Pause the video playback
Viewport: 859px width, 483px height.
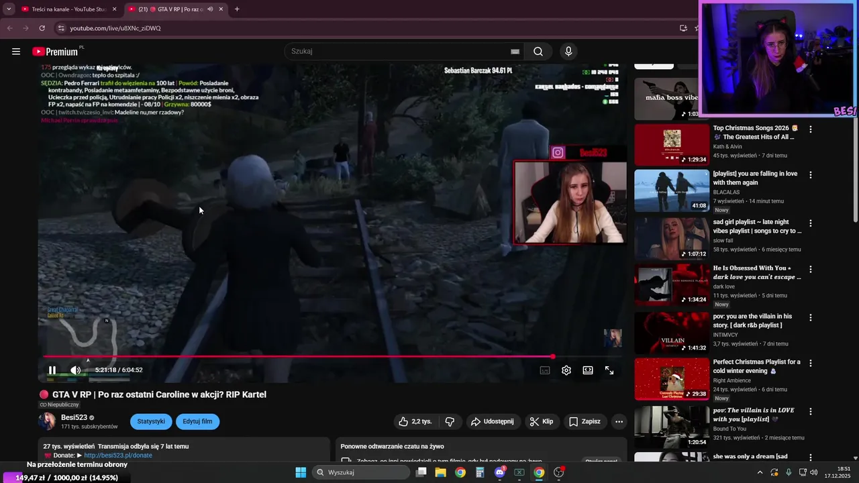click(x=52, y=370)
